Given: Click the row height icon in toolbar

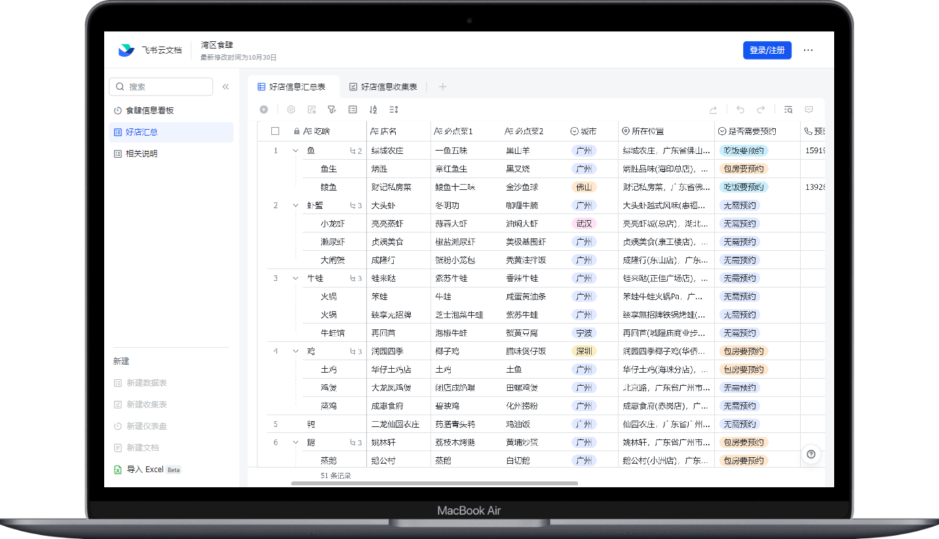Looking at the screenshot, I should [394, 110].
